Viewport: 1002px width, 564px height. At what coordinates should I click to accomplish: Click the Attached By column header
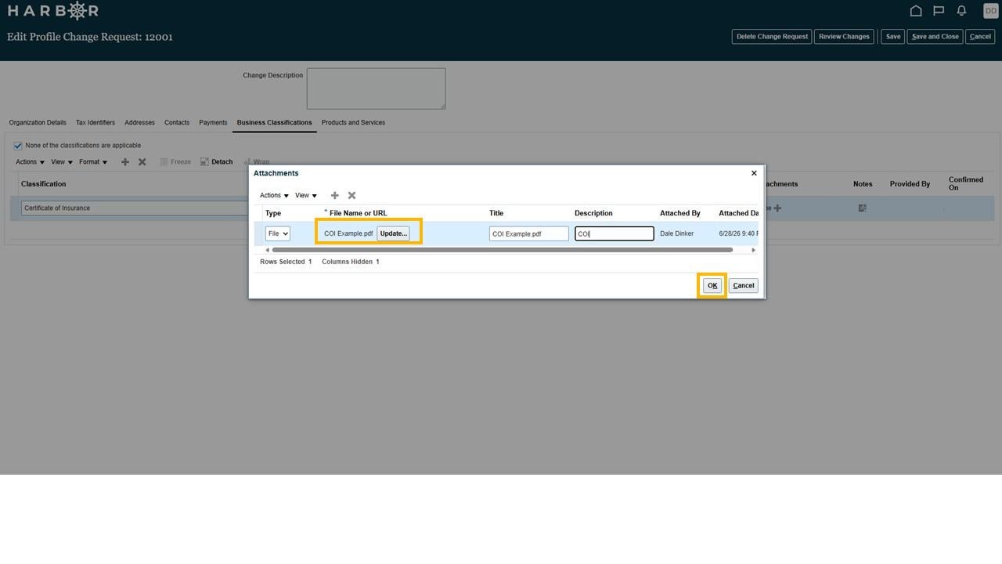tap(680, 213)
